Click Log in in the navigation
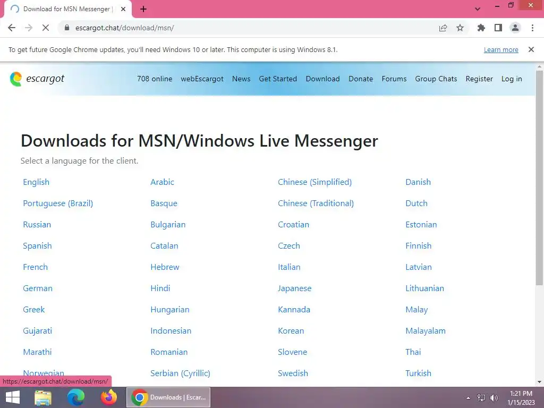The image size is (544, 408). (x=512, y=79)
